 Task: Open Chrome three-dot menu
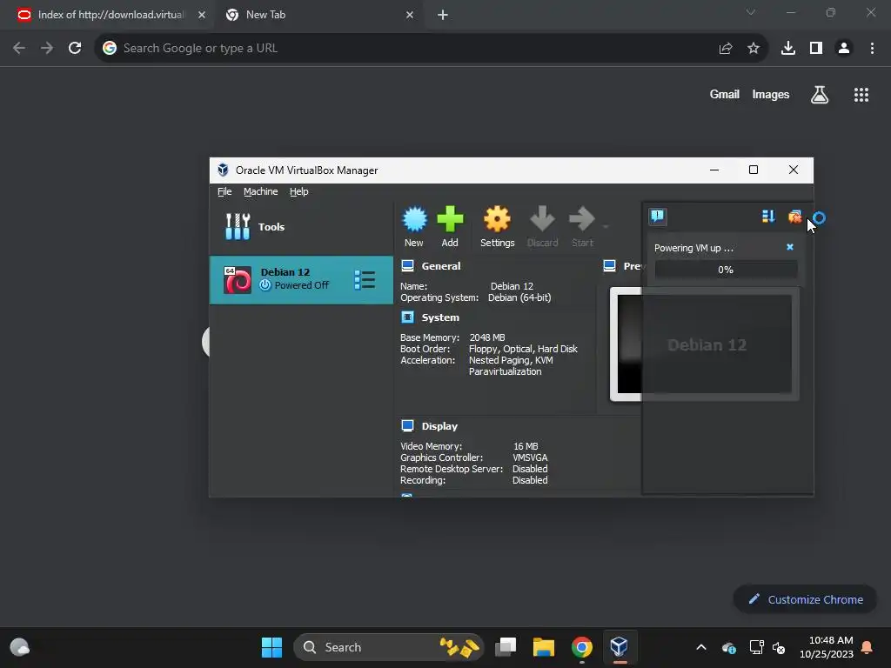coord(872,49)
